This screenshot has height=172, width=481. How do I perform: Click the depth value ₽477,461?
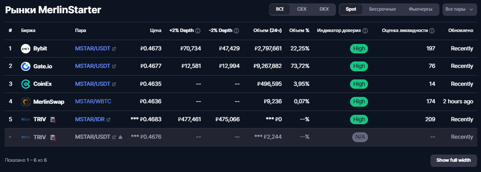(189, 120)
